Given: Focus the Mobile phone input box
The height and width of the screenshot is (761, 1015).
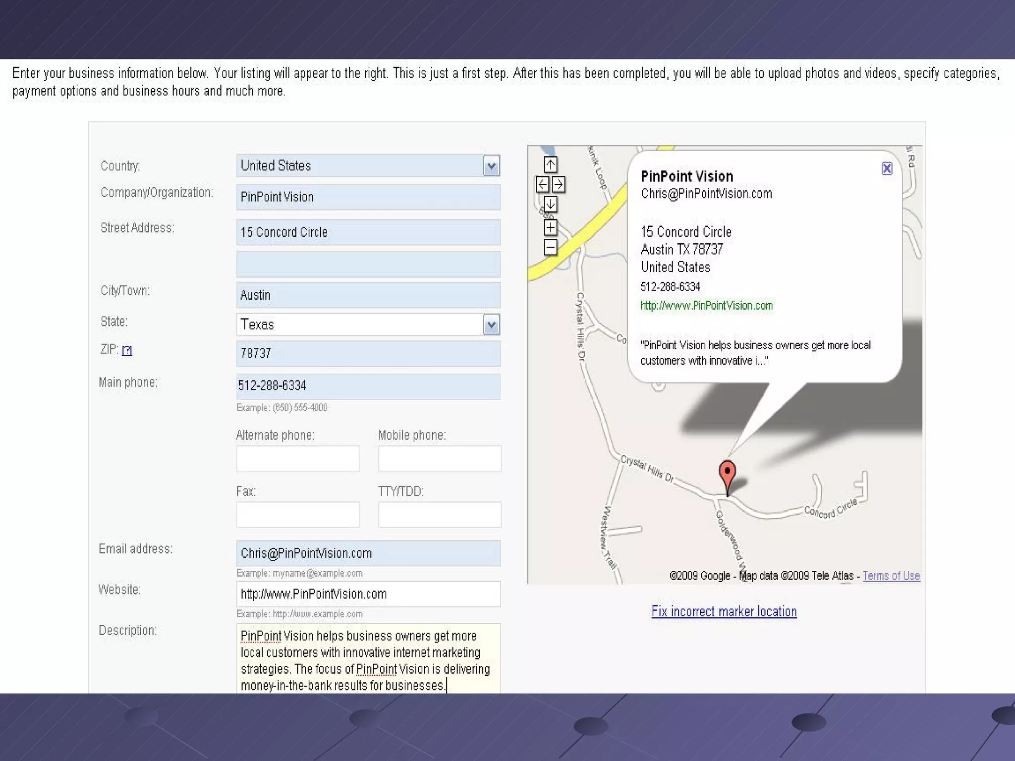Looking at the screenshot, I should (439, 458).
